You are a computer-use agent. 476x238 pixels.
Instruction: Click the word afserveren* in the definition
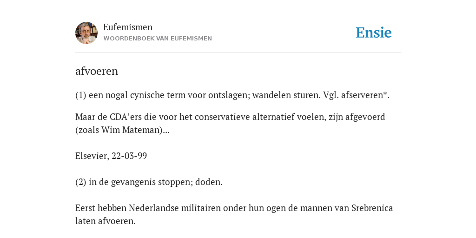click(x=364, y=95)
